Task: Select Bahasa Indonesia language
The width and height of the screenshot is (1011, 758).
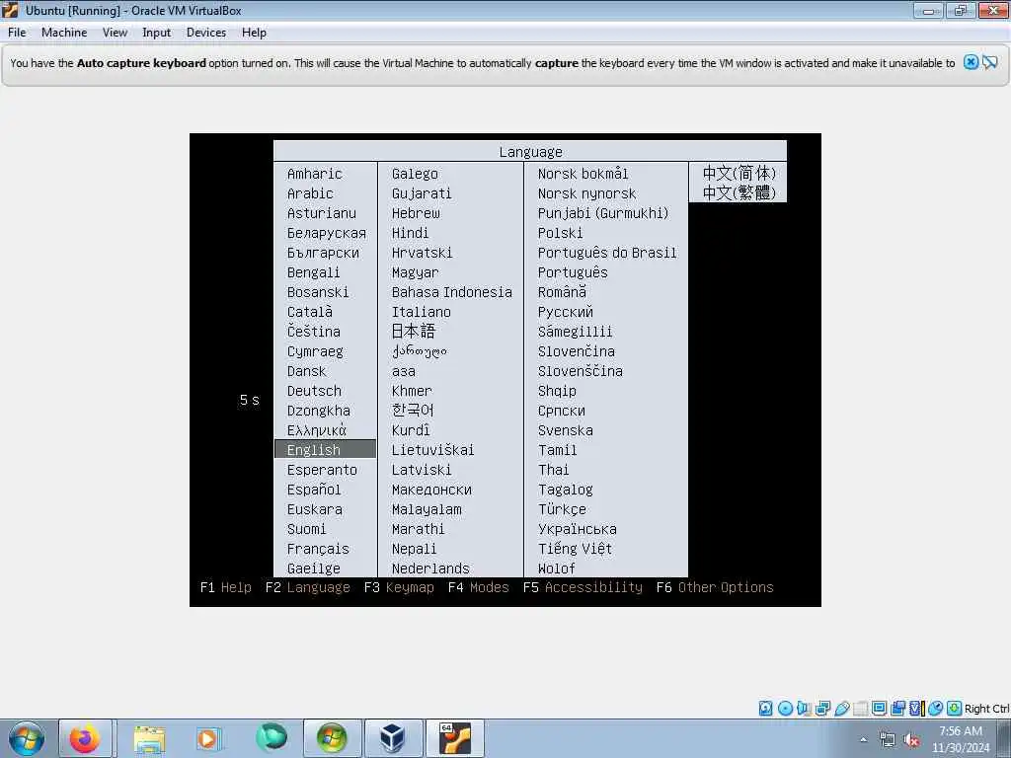Action: [x=452, y=292]
